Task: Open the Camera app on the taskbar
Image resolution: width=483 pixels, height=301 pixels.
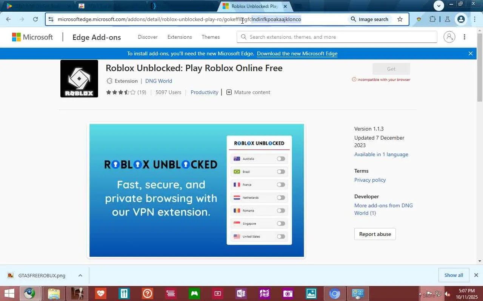Action: click(x=288, y=293)
